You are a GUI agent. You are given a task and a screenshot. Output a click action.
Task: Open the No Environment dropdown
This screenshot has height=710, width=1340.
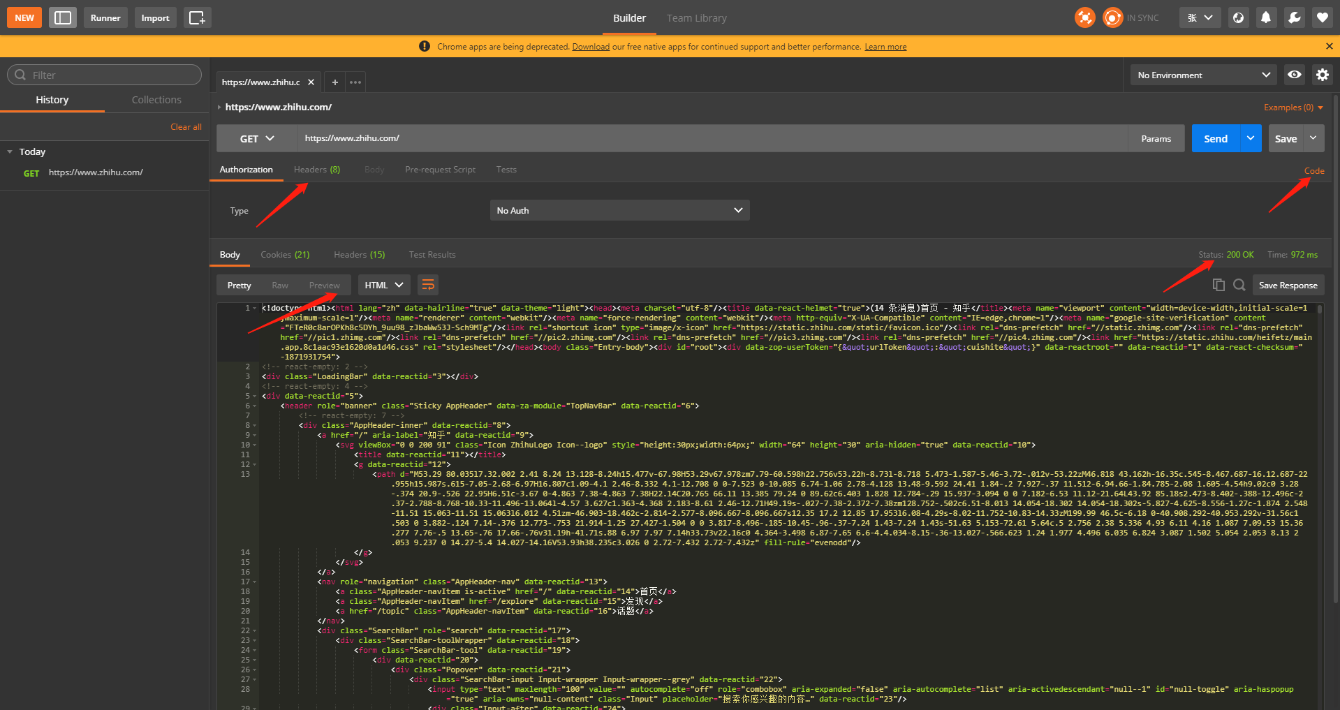[x=1203, y=75]
